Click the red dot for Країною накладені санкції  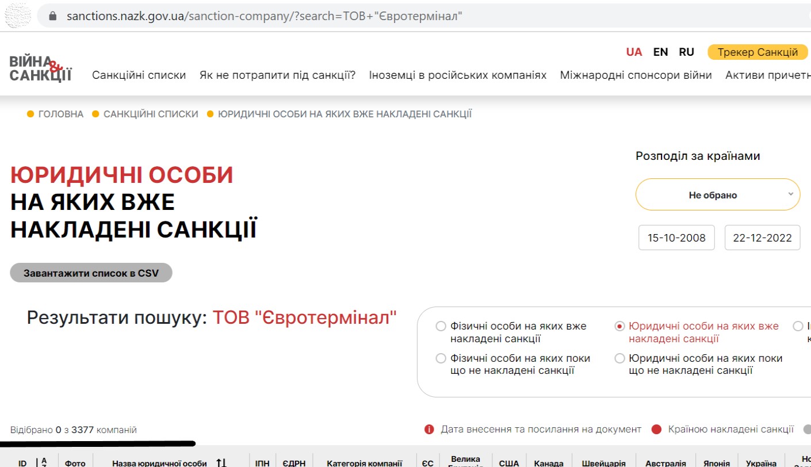point(656,429)
